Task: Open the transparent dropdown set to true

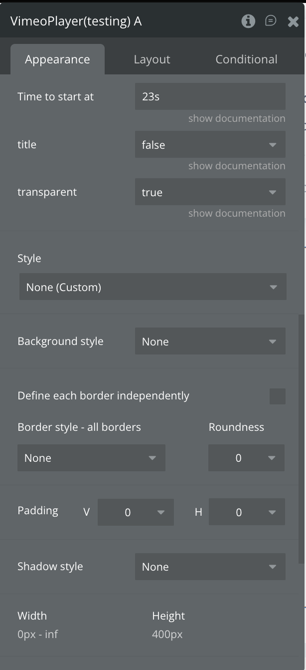Action: (210, 192)
